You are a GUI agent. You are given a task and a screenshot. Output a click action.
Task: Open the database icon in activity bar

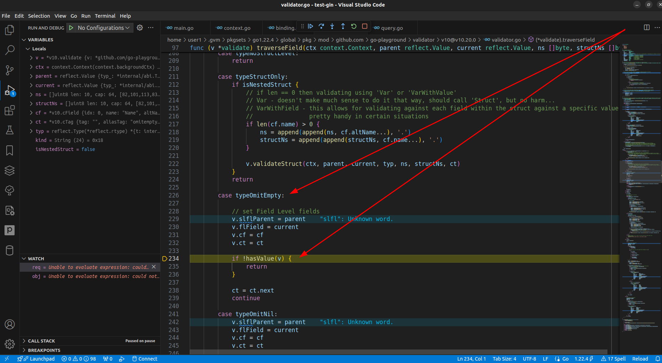tap(10, 250)
